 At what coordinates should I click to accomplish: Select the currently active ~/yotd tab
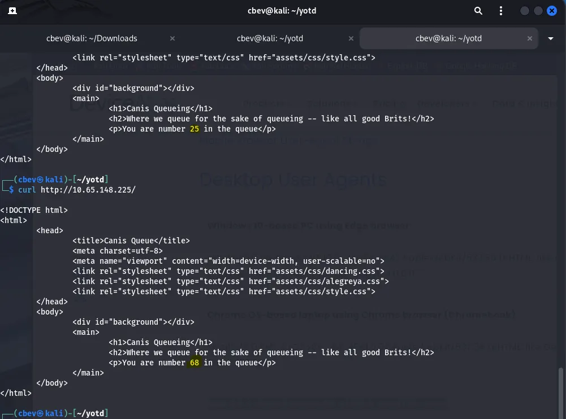coord(448,38)
